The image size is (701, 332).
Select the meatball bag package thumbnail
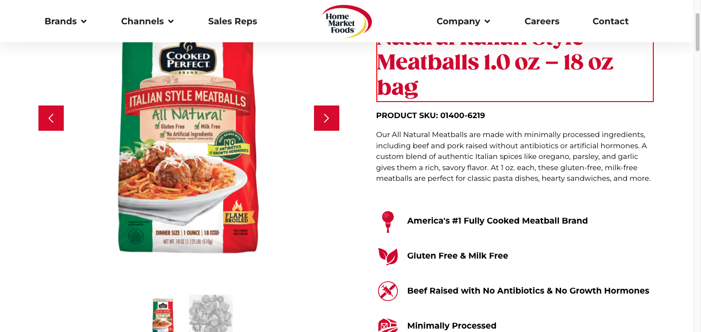pos(163,315)
